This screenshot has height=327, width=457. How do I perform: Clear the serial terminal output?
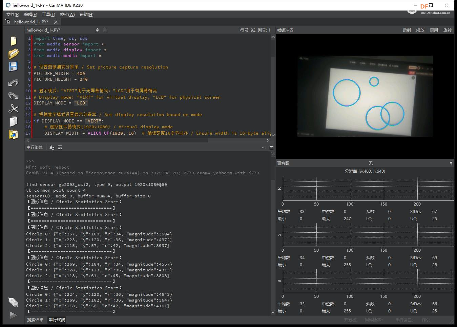click(x=52, y=147)
